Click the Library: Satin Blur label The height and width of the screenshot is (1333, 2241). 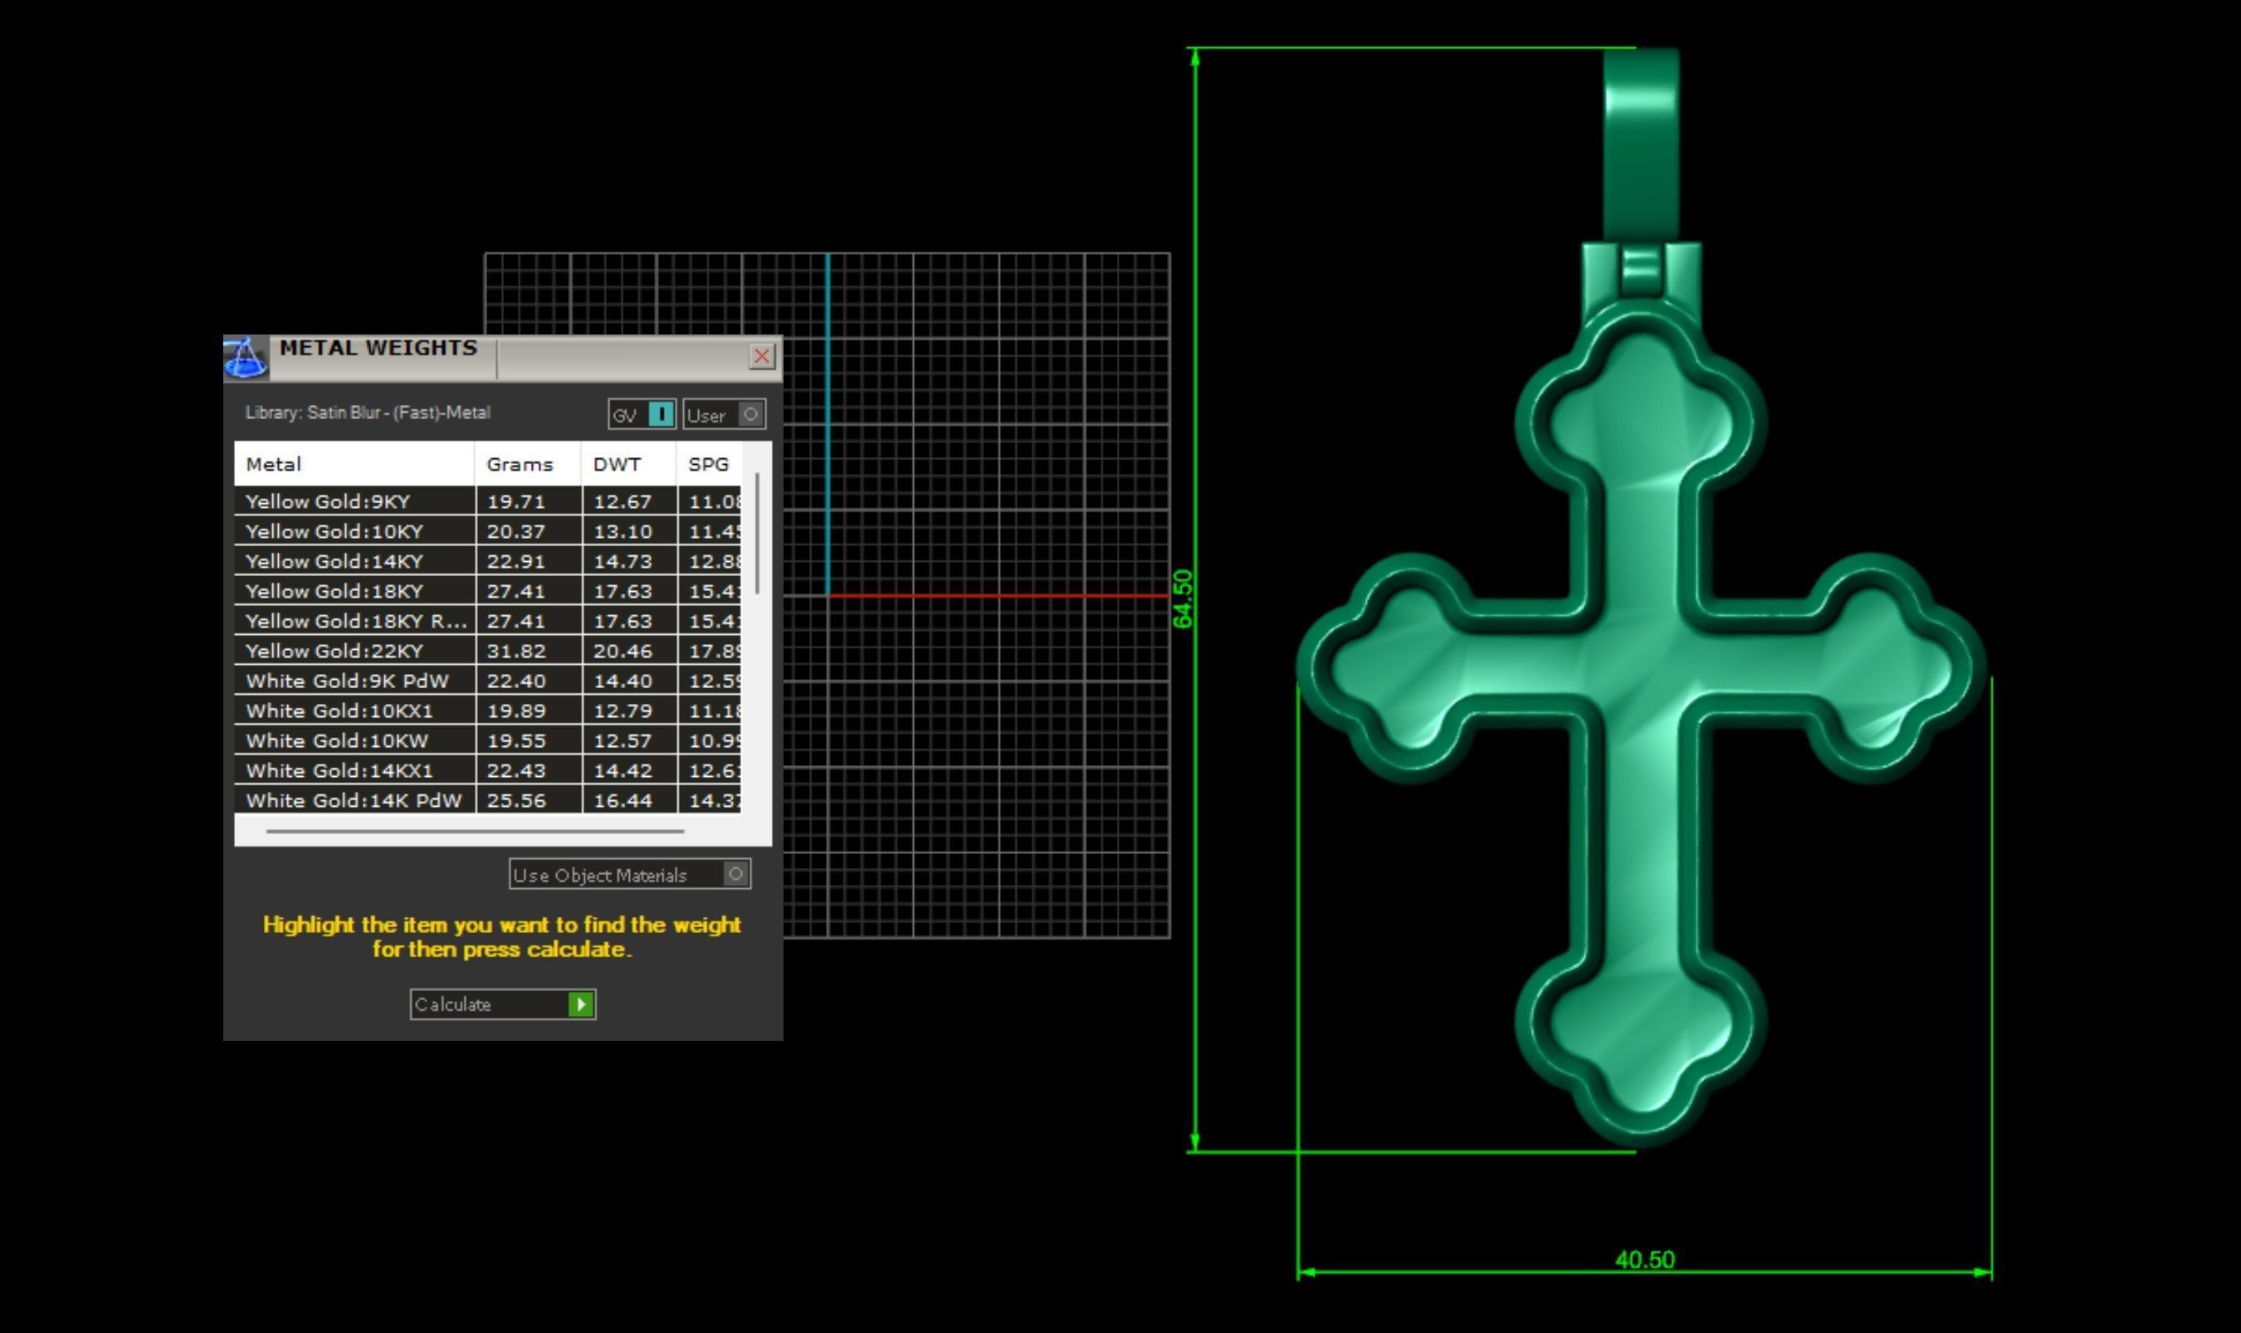coord(368,413)
